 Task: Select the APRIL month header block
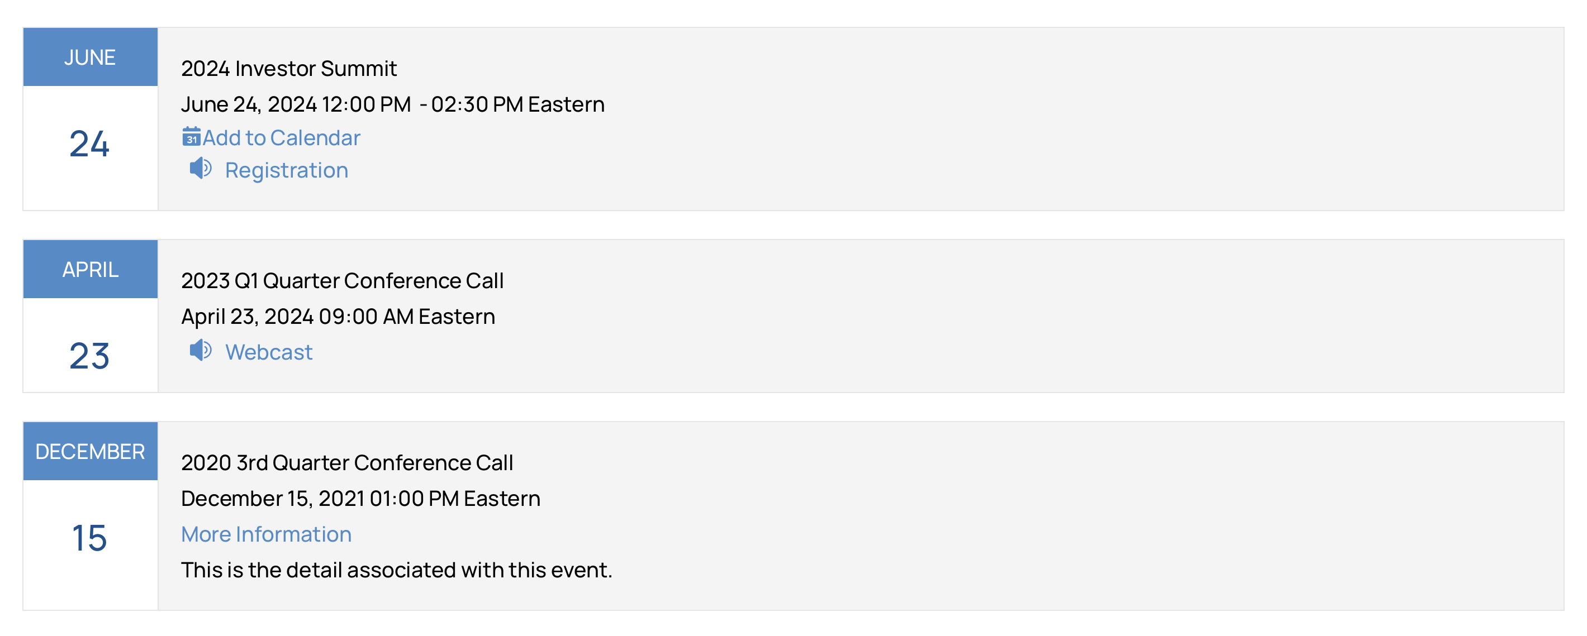point(91,270)
